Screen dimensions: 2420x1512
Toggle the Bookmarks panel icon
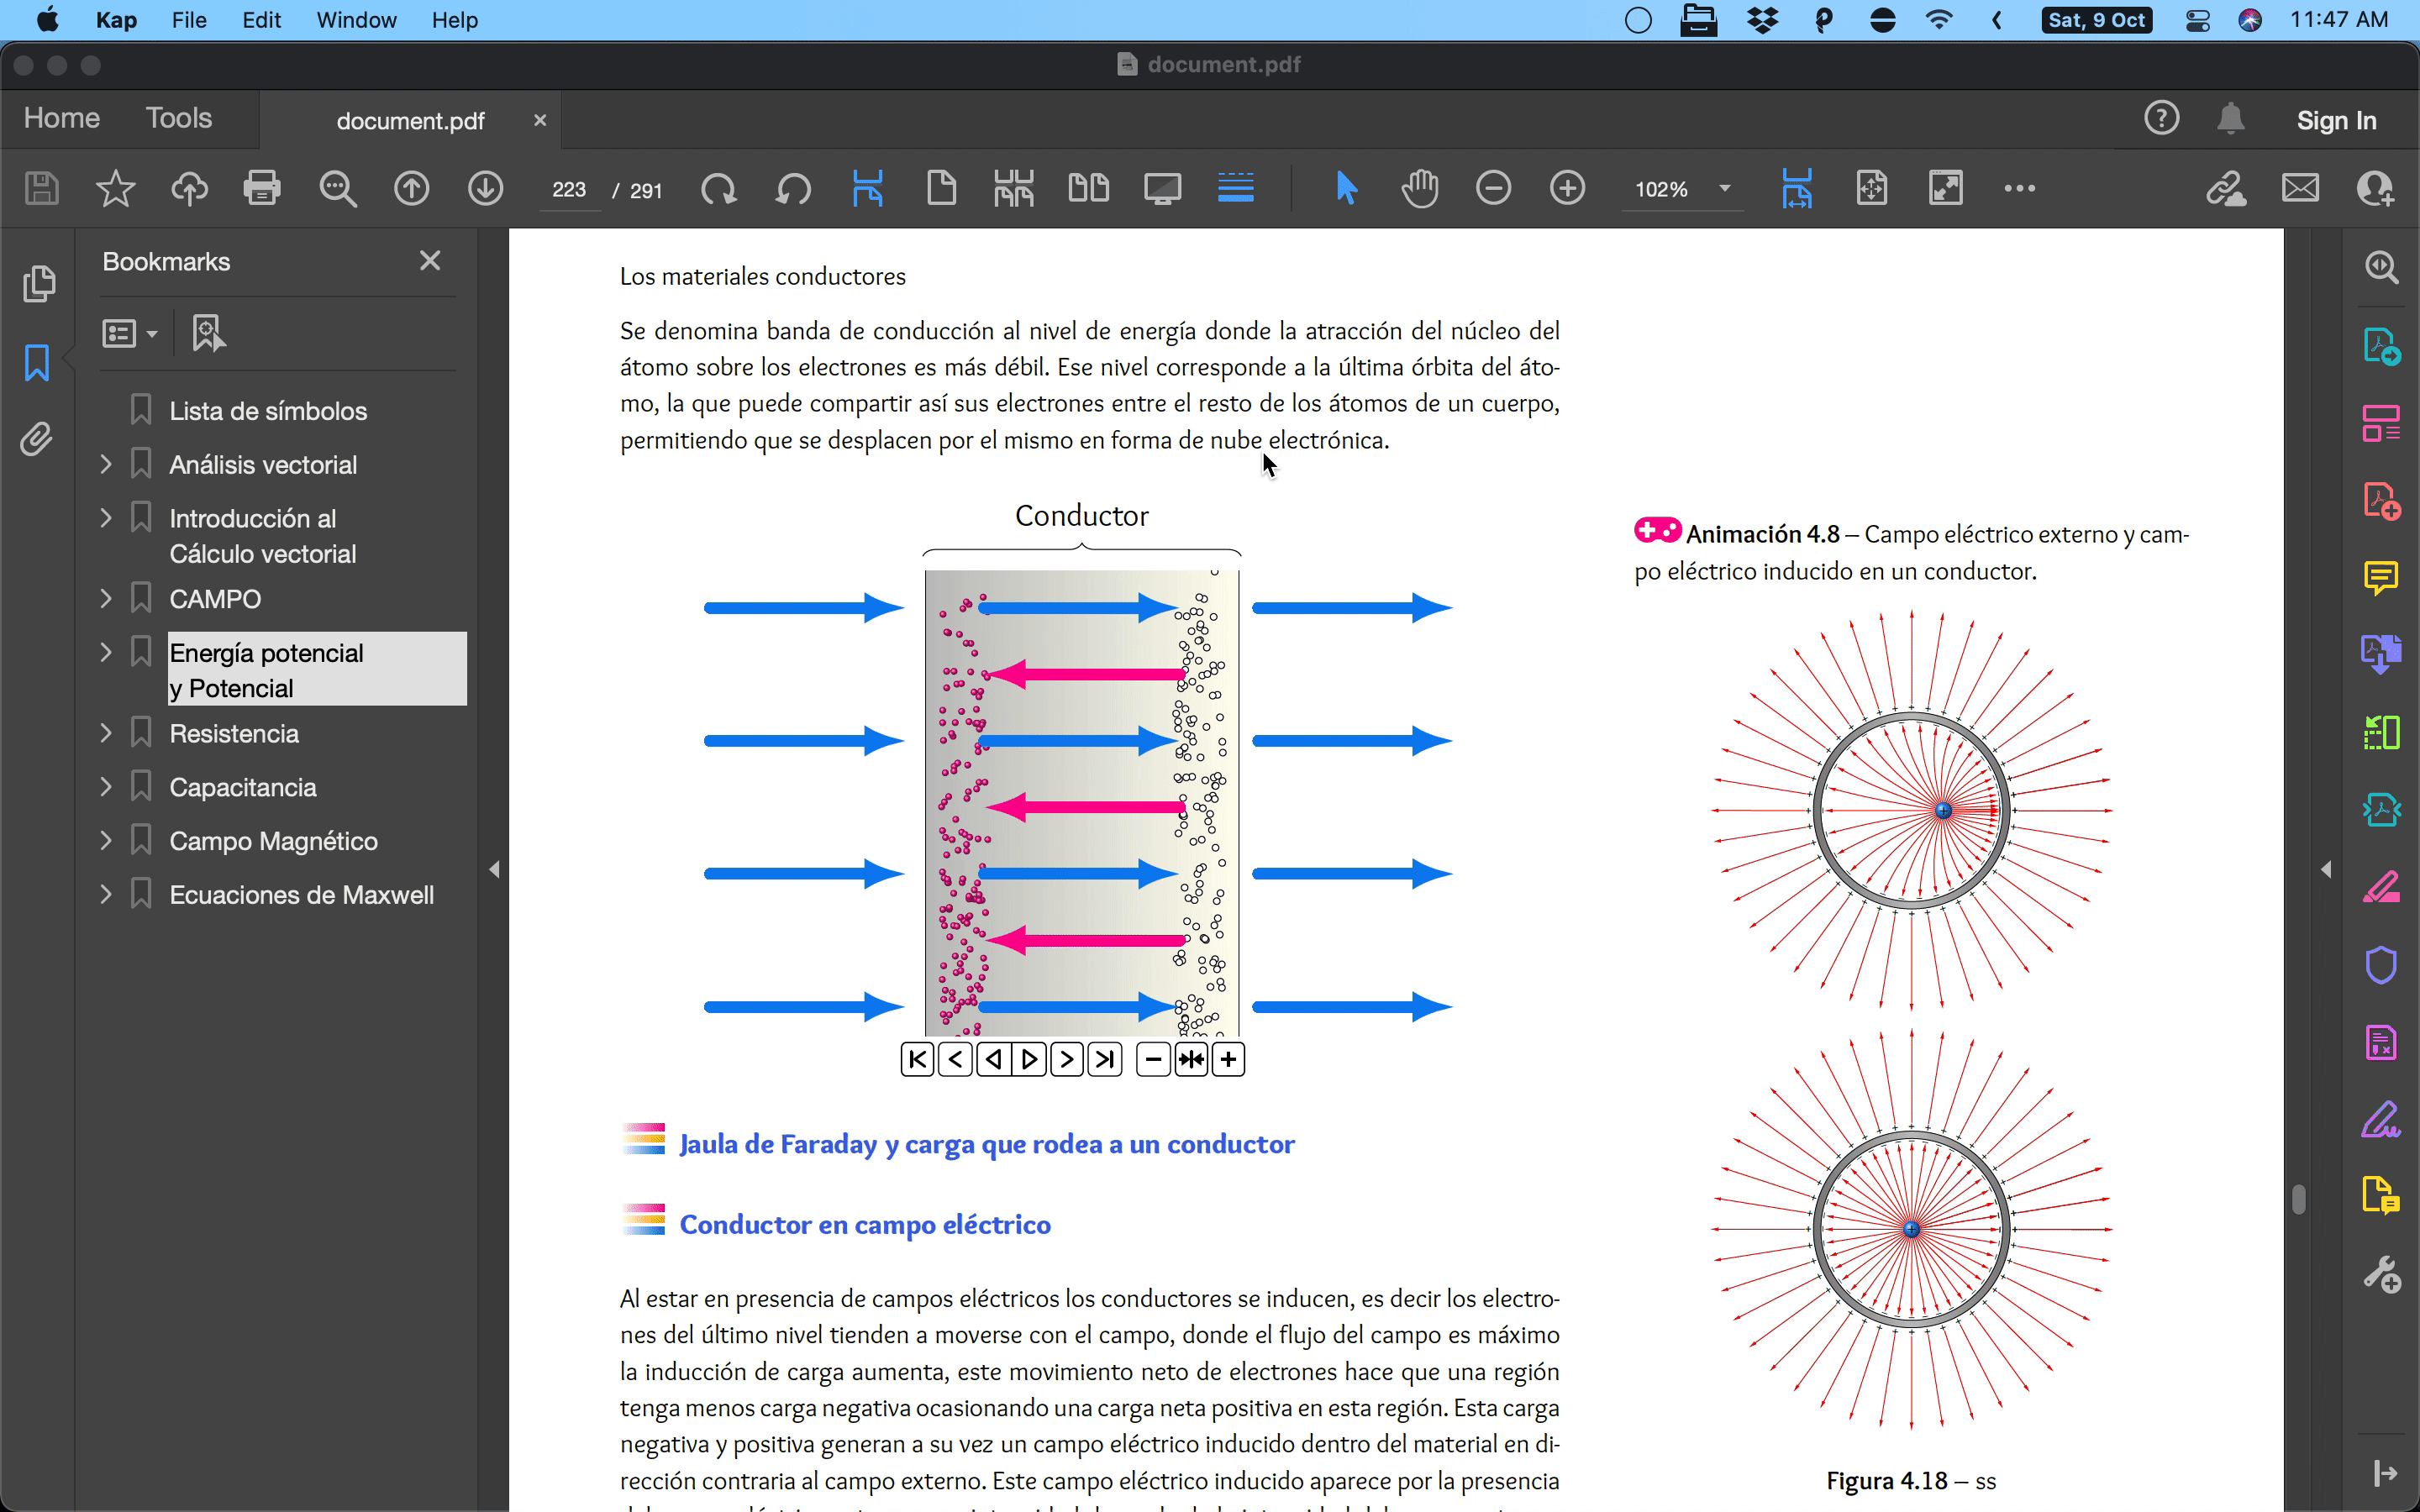pyautogui.click(x=37, y=362)
